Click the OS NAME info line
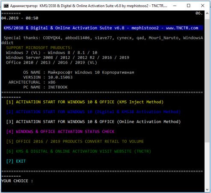Screen dimensions: 211x193 (79, 72)
